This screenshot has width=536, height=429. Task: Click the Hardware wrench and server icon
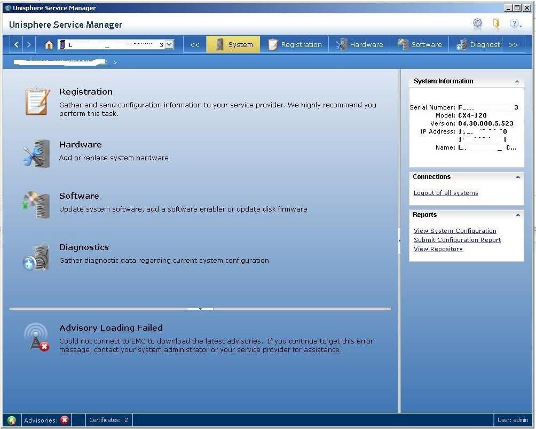point(37,153)
